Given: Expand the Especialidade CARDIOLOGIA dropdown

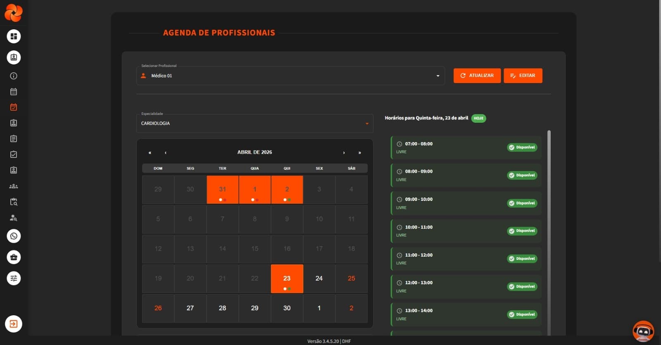Looking at the screenshot, I should point(254,124).
